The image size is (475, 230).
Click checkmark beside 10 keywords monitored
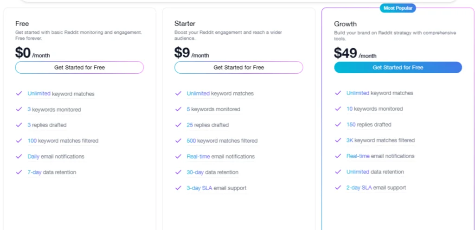pos(338,109)
